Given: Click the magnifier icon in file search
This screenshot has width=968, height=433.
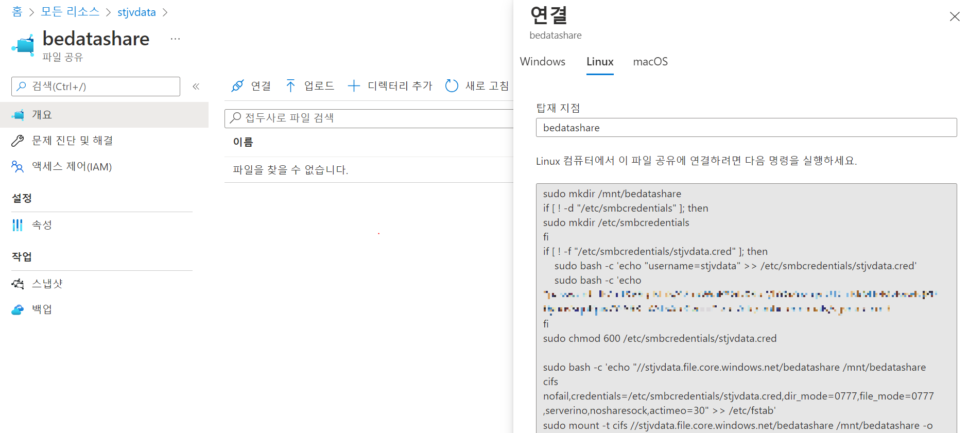Looking at the screenshot, I should pos(235,118).
